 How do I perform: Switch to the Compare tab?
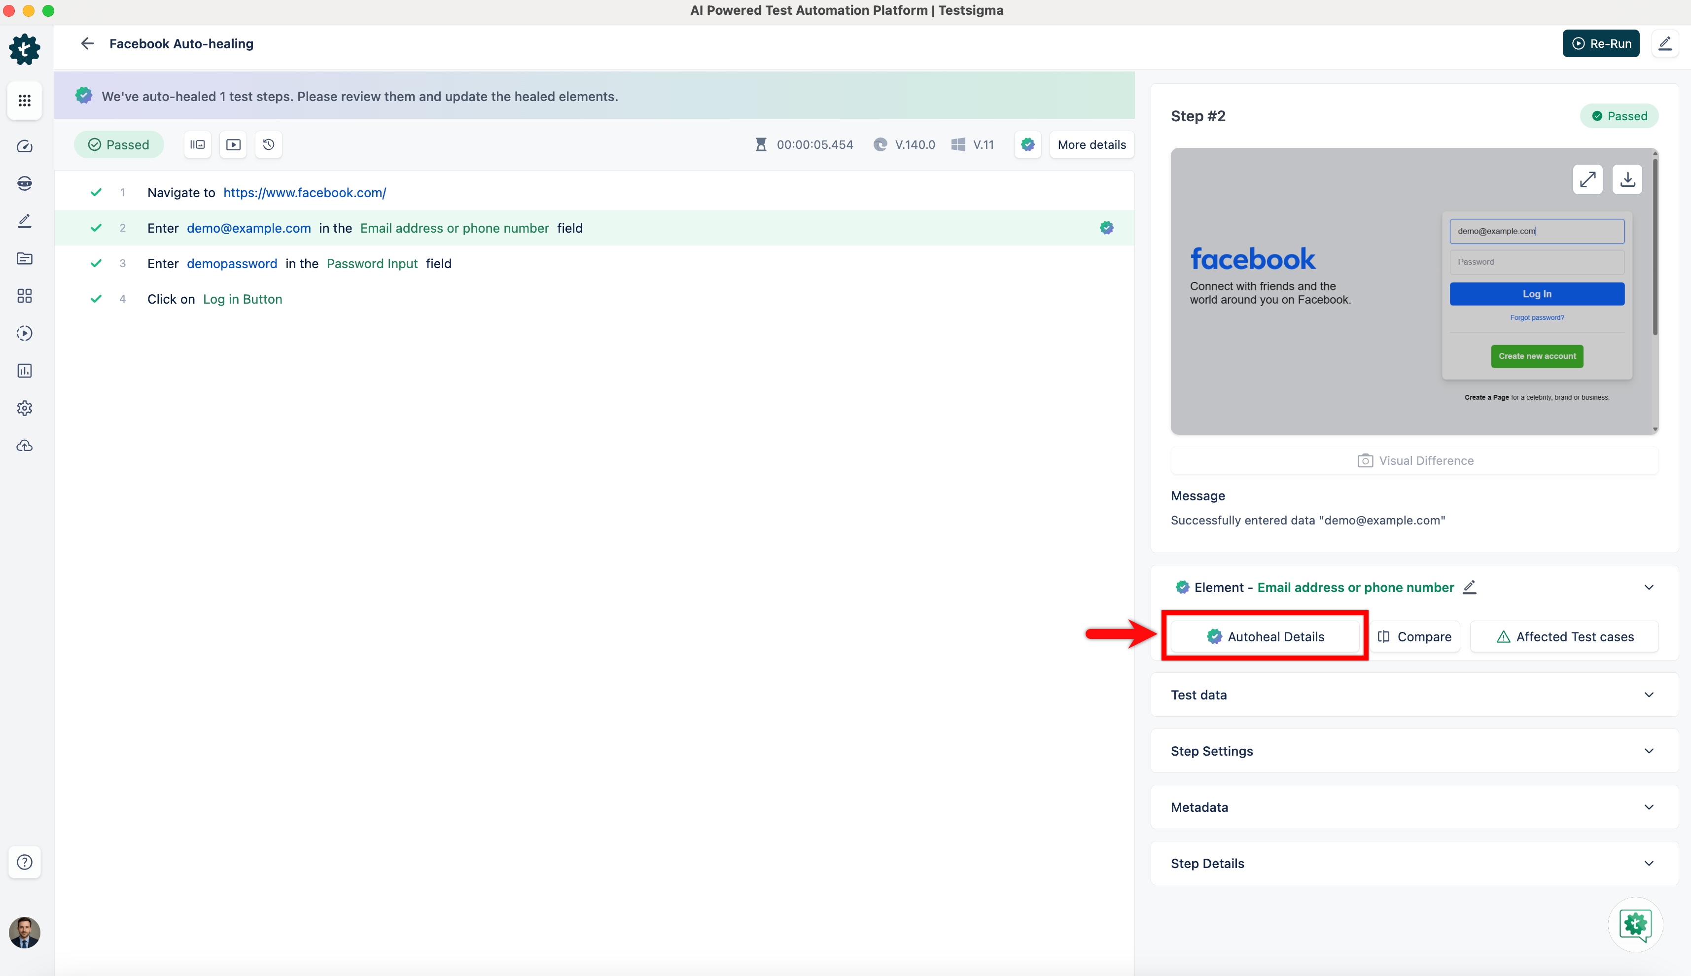[x=1415, y=637]
